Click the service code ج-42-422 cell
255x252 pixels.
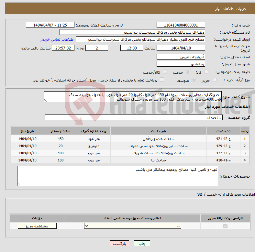coord(224,153)
